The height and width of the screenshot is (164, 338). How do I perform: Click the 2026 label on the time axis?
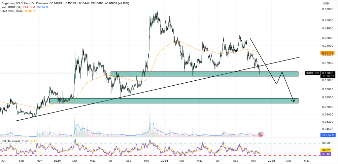pyautogui.click(x=271, y=160)
